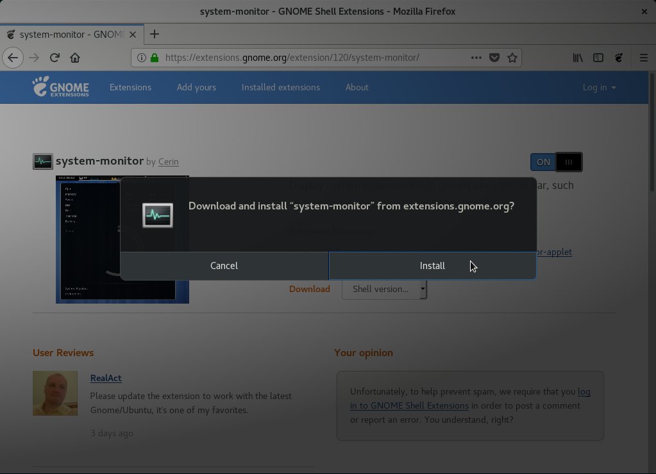Switch off the system-monitor ON toggle

(x=542, y=162)
